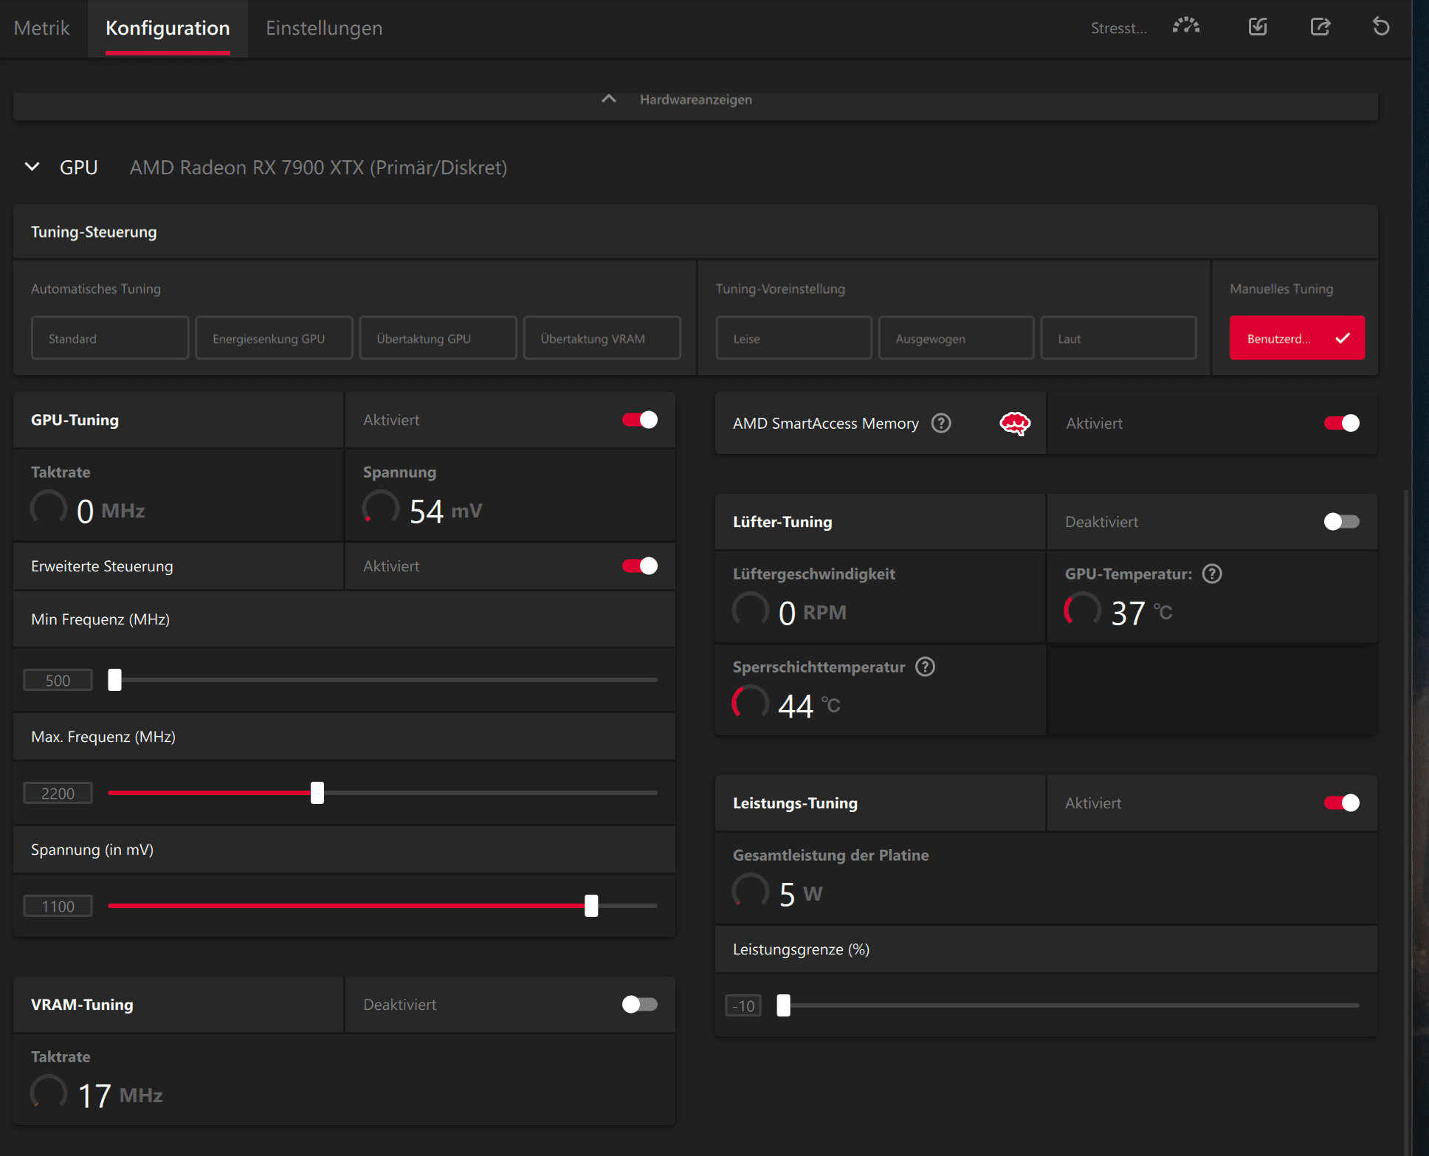Click the export profile share icon
Viewport: 1429px width, 1156px height.
point(1320,27)
